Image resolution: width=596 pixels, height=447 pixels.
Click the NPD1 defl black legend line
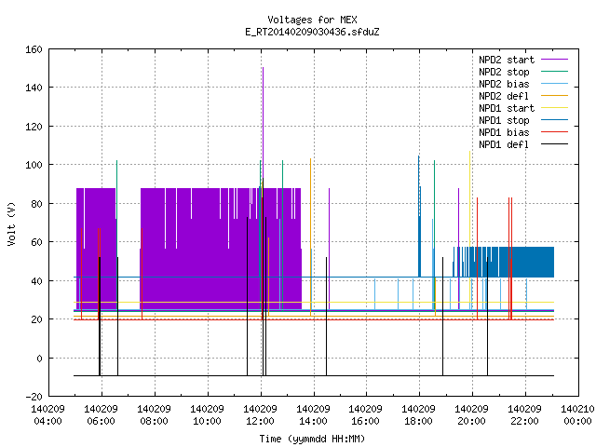coord(554,144)
